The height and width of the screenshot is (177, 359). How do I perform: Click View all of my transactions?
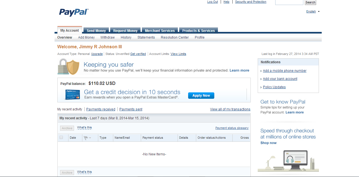point(230,109)
